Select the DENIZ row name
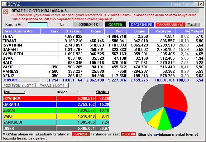 click(x=8, y=76)
